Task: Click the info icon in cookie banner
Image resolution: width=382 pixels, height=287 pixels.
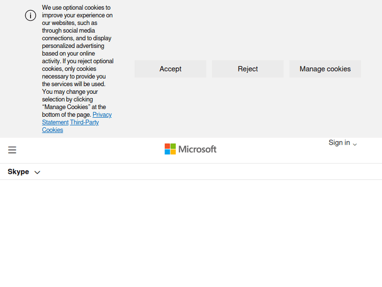Action: [31, 15]
